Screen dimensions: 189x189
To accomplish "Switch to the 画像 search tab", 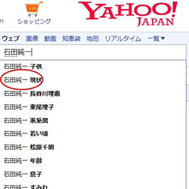I will click(32, 38).
